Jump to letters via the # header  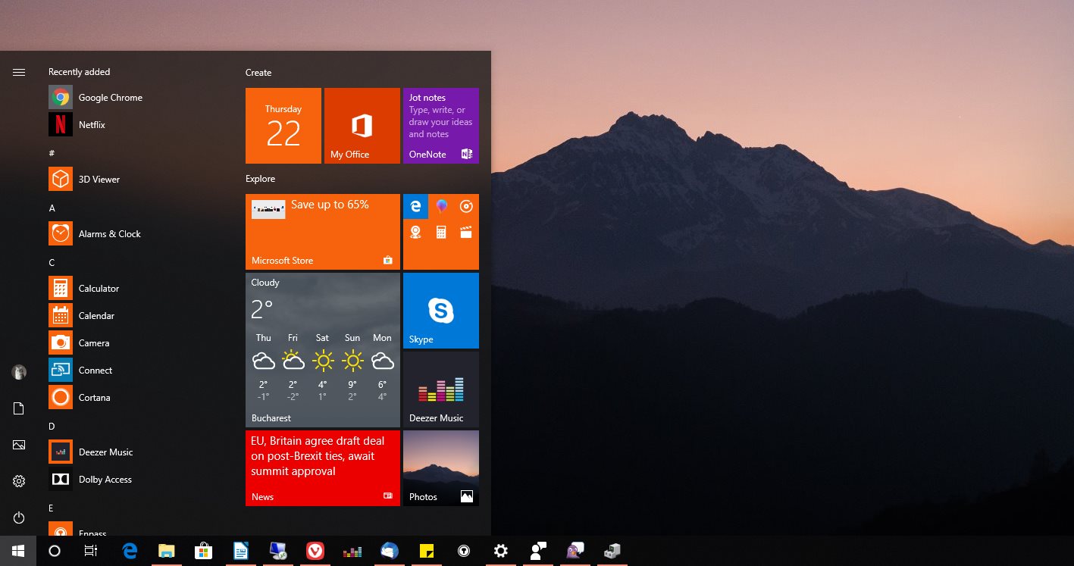tap(52, 153)
